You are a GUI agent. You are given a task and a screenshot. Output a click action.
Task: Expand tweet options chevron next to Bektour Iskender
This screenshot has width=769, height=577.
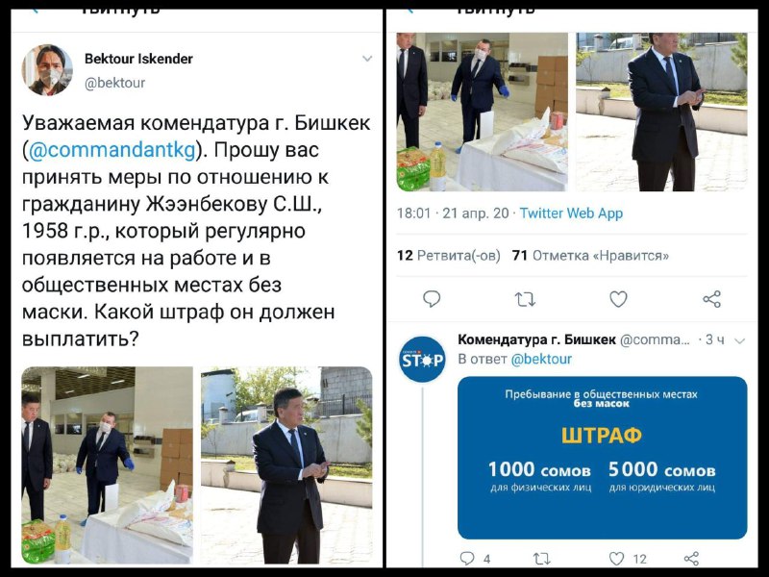tap(367, 59)
